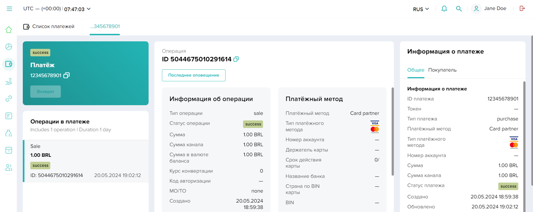Image resolution: width=533 pixels, height=212 pixels.
Task: Click the payment info panel scrollbar
Action: coord(524,133)
